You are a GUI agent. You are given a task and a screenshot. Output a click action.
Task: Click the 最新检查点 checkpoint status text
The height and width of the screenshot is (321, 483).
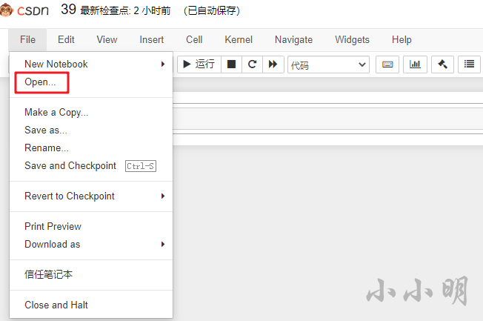(125, 11)
